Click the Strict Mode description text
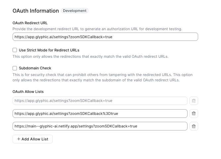This screenshot has height=159, width=221. (x=90, y=56)
